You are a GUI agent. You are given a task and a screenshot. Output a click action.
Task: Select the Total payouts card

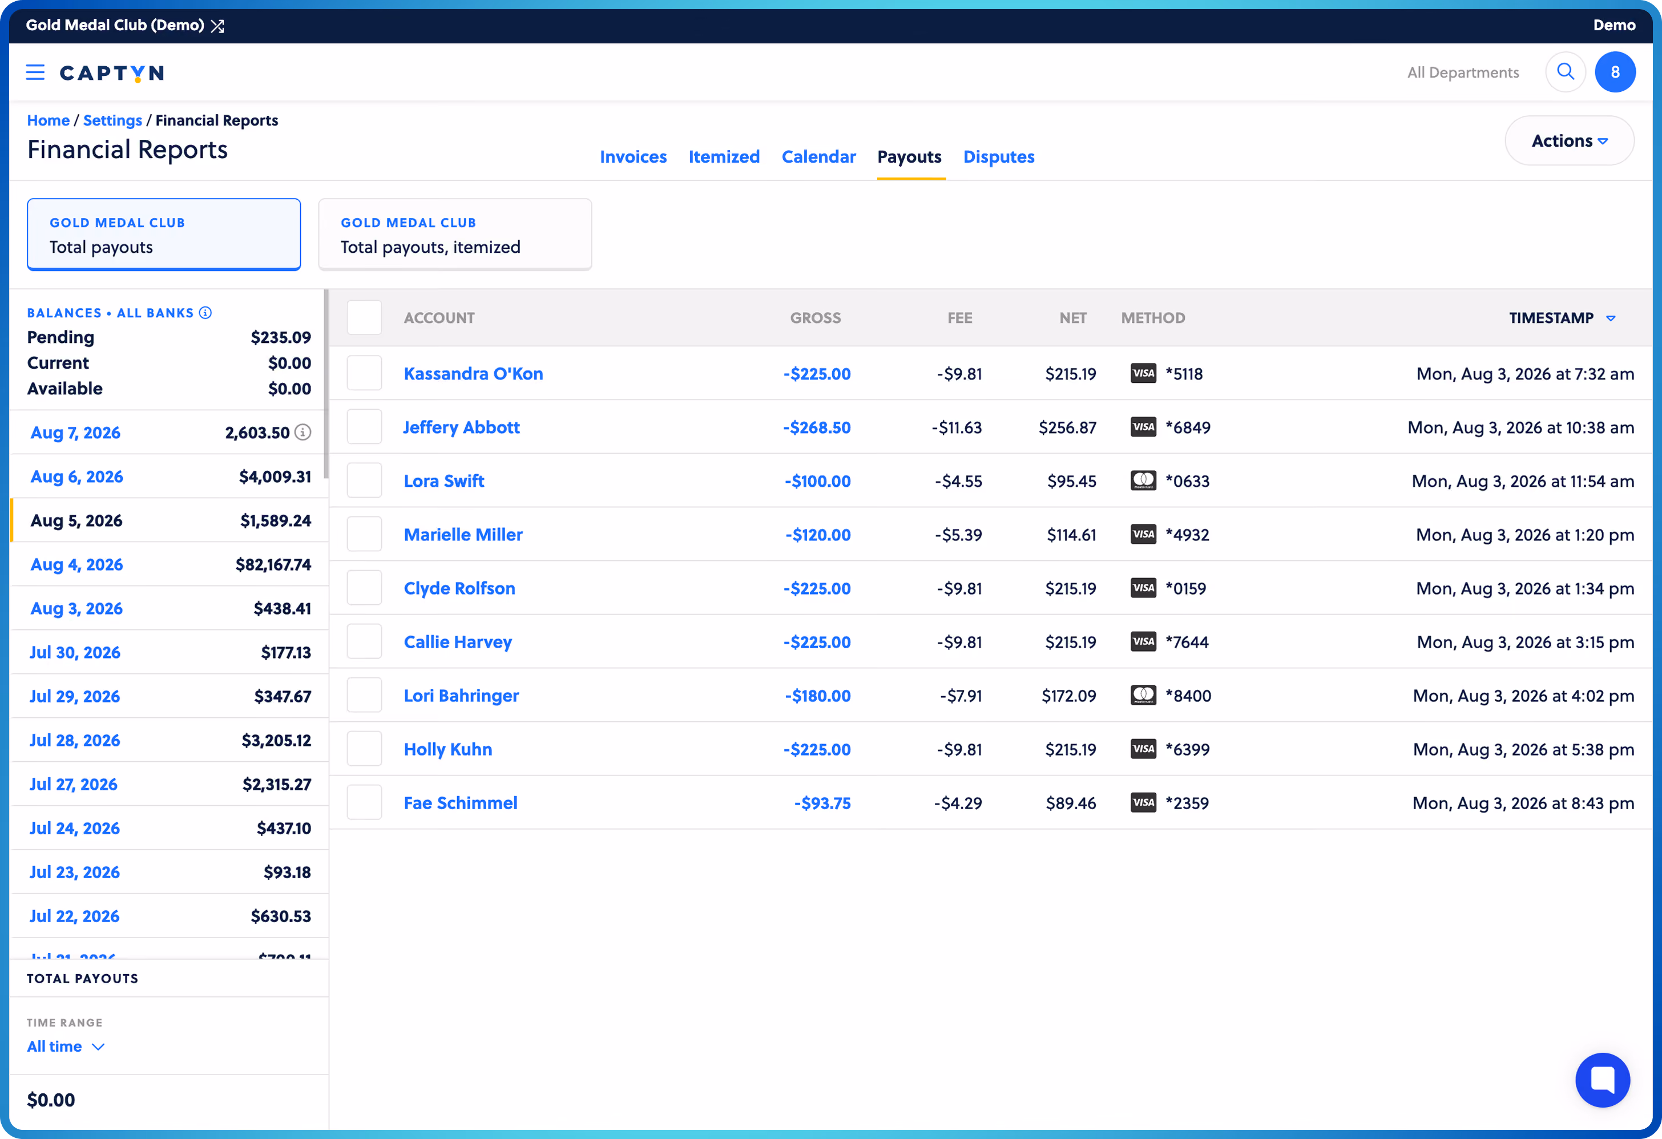pos(164,235)
